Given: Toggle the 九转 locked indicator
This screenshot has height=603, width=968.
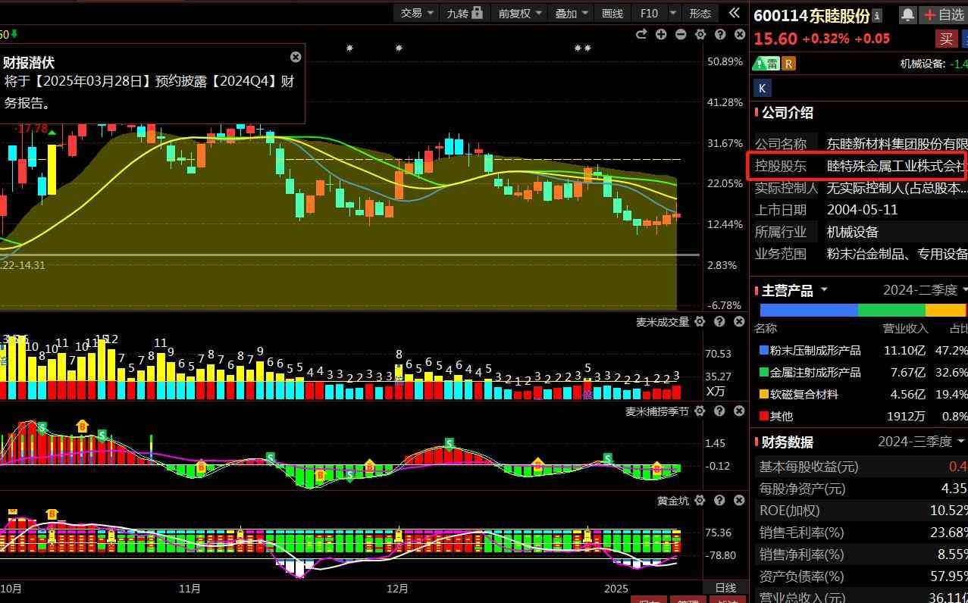Looking at the screenshot, I should pos(464,13).
